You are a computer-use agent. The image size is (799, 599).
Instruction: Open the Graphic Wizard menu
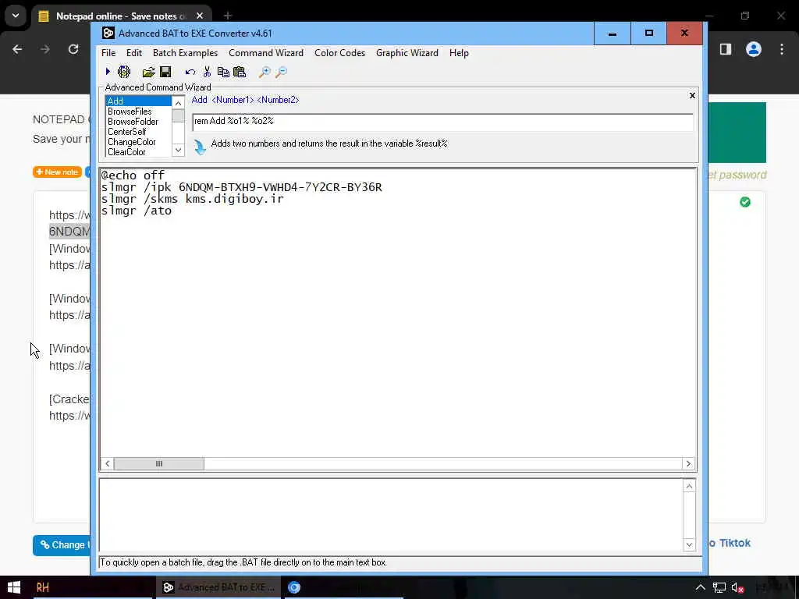407,53
